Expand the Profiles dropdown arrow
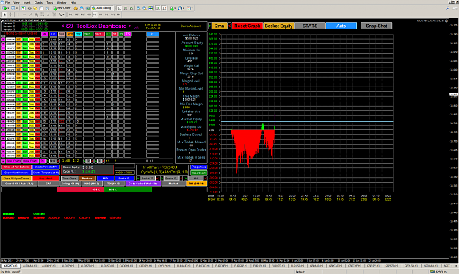 (x=17, y=8)
